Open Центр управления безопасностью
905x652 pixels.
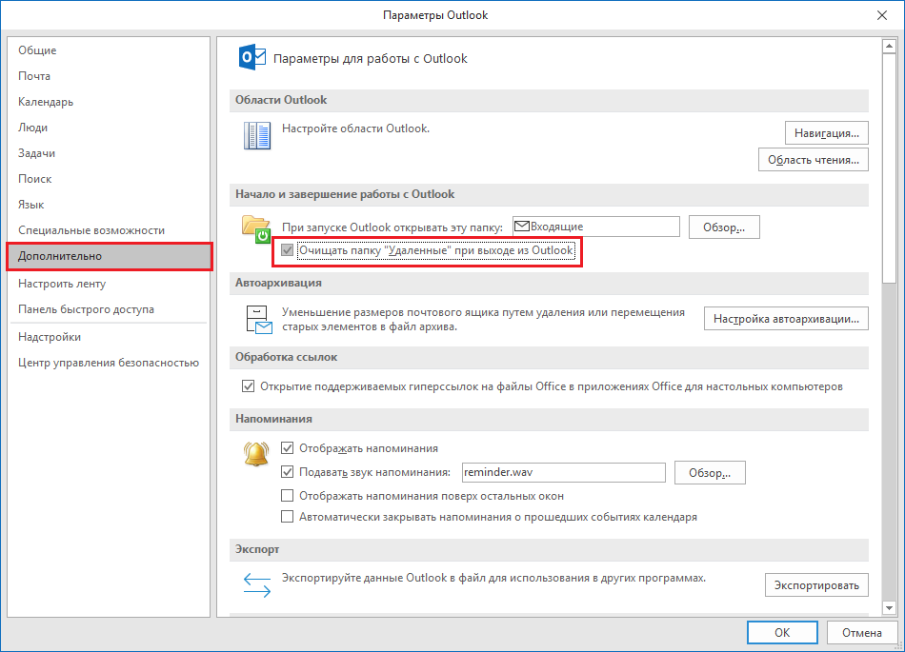(109, 363)
